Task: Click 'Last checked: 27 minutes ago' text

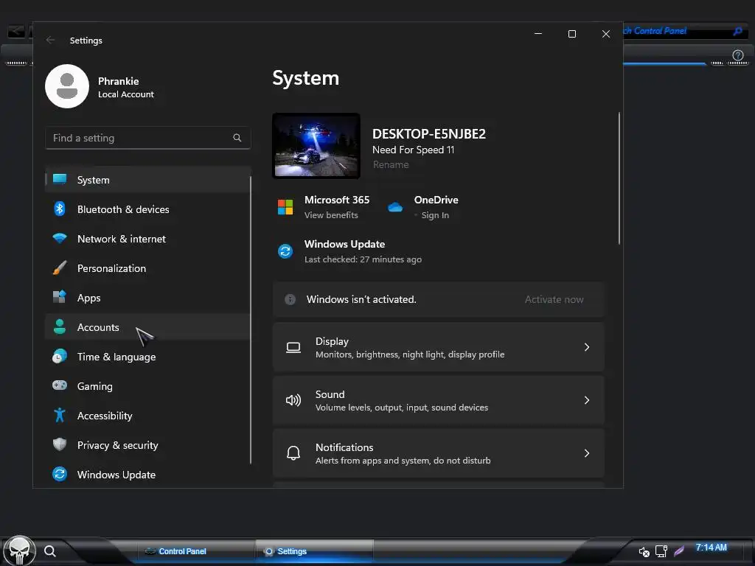Action: [x=363, y=259]
